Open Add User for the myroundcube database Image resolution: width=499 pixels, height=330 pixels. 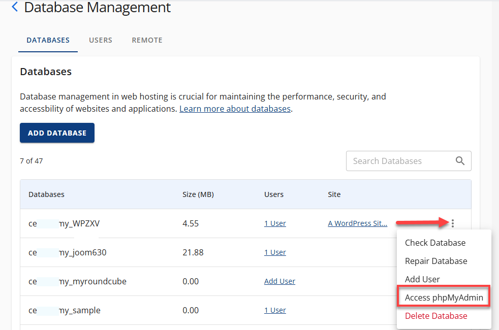click(x=279, y=281)
